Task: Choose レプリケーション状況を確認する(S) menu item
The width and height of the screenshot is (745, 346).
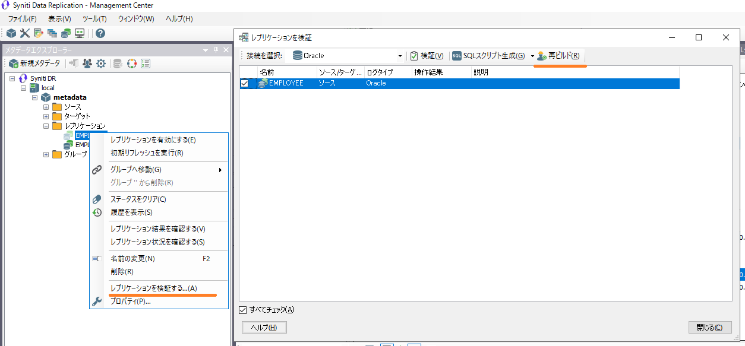Action: 159,242
